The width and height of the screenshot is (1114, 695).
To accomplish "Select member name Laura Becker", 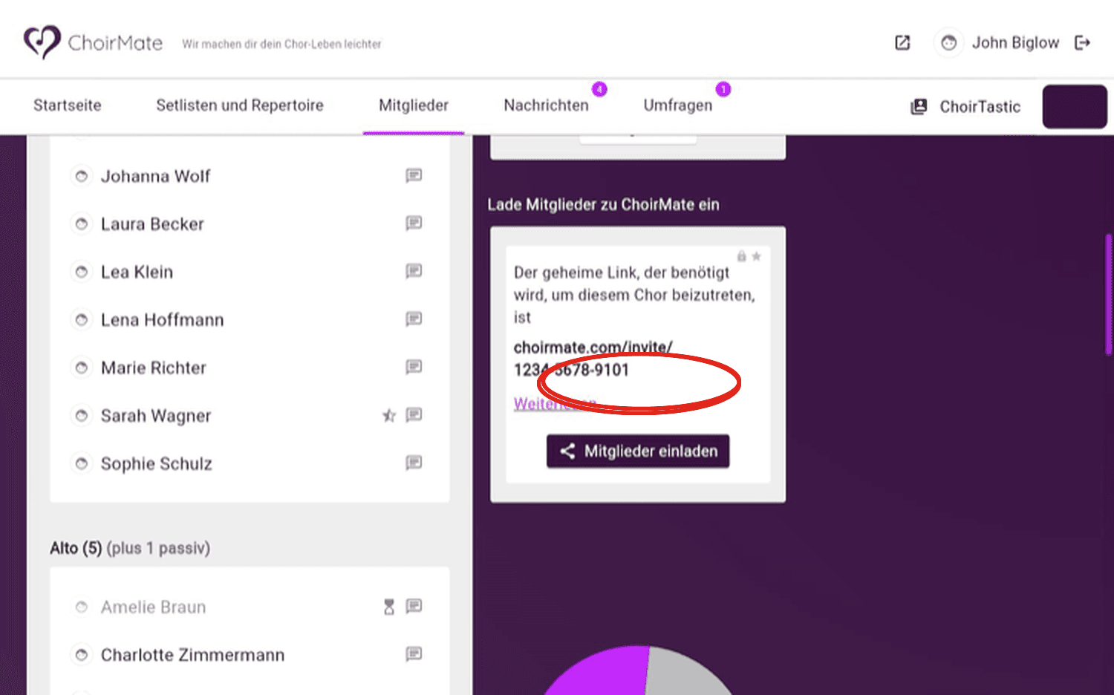I will (x=152, y=224).
